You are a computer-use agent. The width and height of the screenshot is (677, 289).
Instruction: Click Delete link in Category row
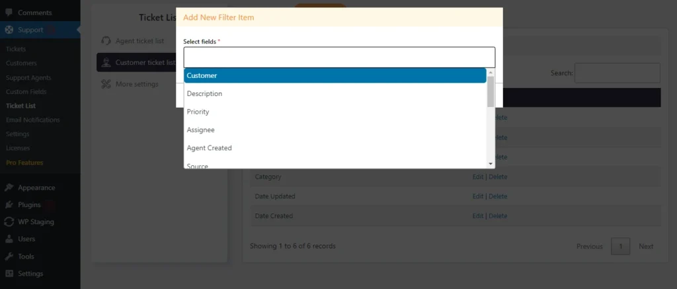point(498,177)
